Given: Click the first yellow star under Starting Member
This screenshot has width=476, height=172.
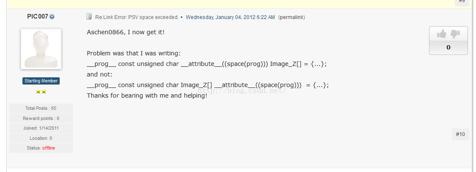Looking at the screenshot, I should [39, 91].
